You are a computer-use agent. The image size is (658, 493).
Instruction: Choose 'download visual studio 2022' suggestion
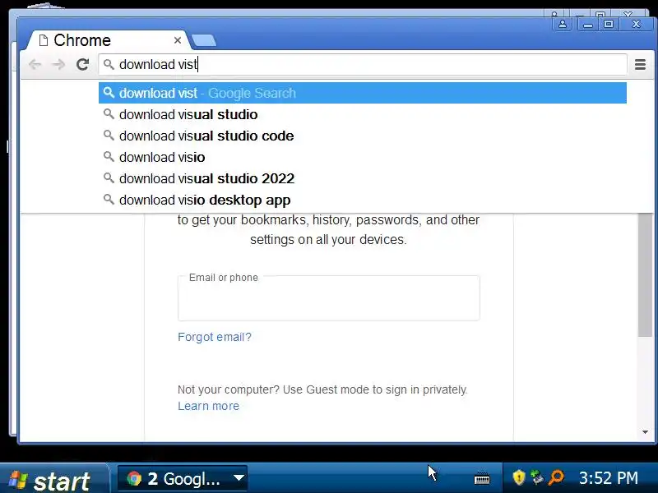click(x=363, y=178)
